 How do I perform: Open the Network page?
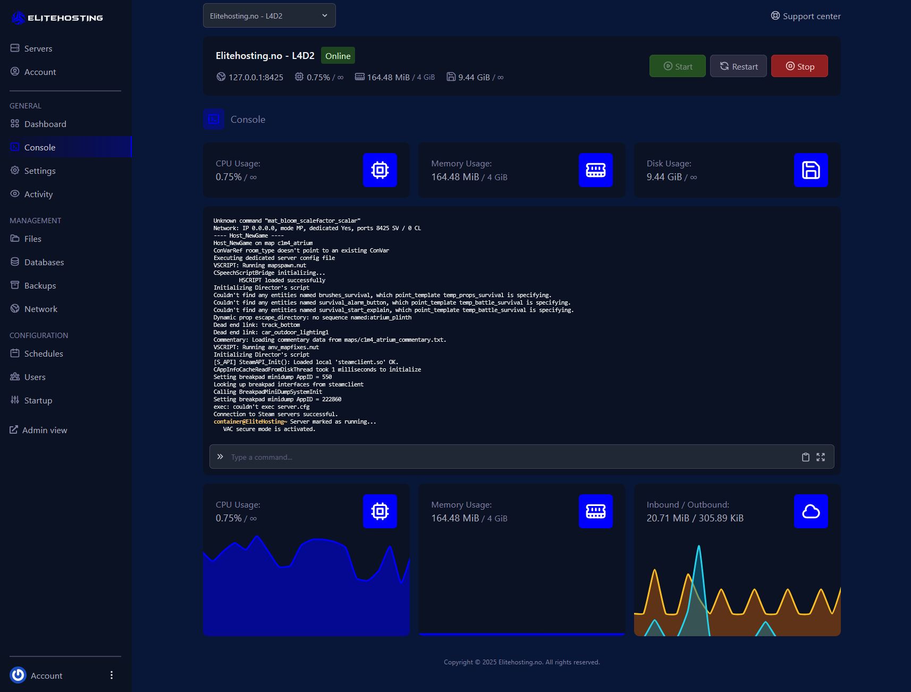[x=41, y=309]
